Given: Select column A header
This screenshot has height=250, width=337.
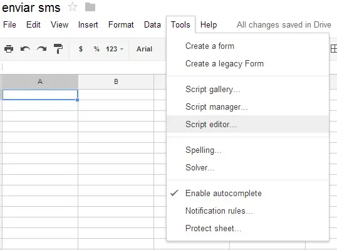Looking at the screenshot, I should pos(40,81).
